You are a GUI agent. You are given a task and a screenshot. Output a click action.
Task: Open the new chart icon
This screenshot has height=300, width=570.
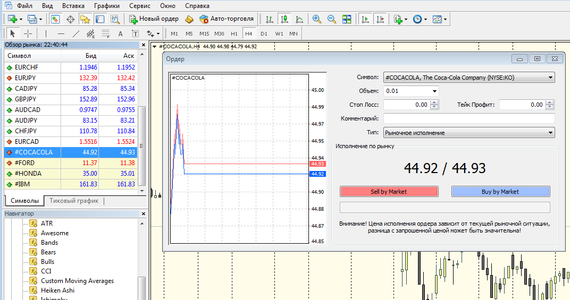(12, 19)
